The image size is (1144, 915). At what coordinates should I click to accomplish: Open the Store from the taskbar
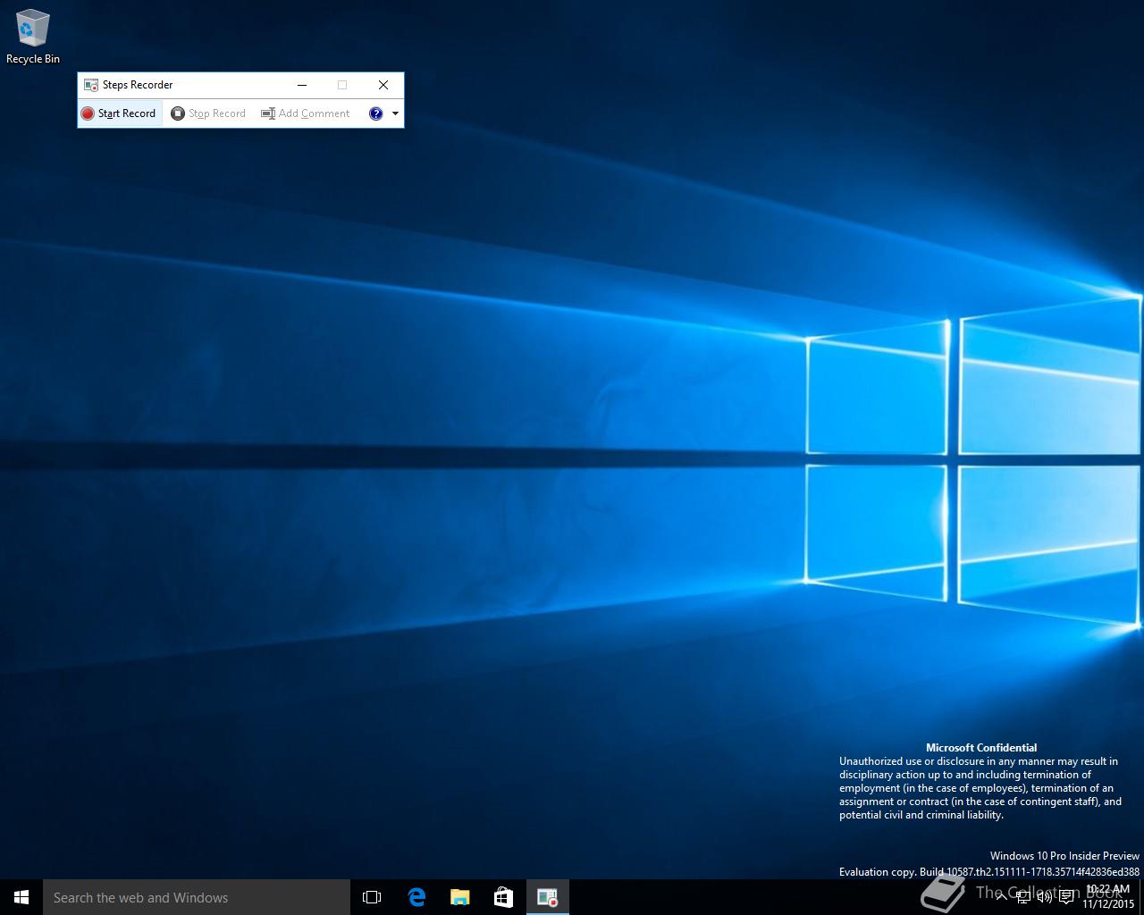tap(504, 897)
